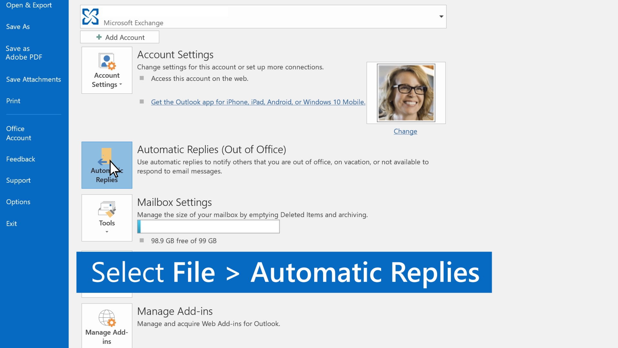Open Office Account page

click(x=19, y=133)
